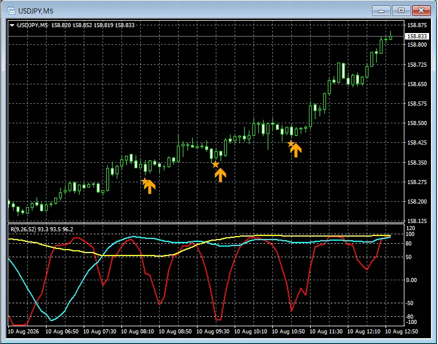The width and height of the screenshot is (438, 344).
Task: Minimize the USDJPY,M5 chart window
Action: pyautogui.click(x=381, y=11)
